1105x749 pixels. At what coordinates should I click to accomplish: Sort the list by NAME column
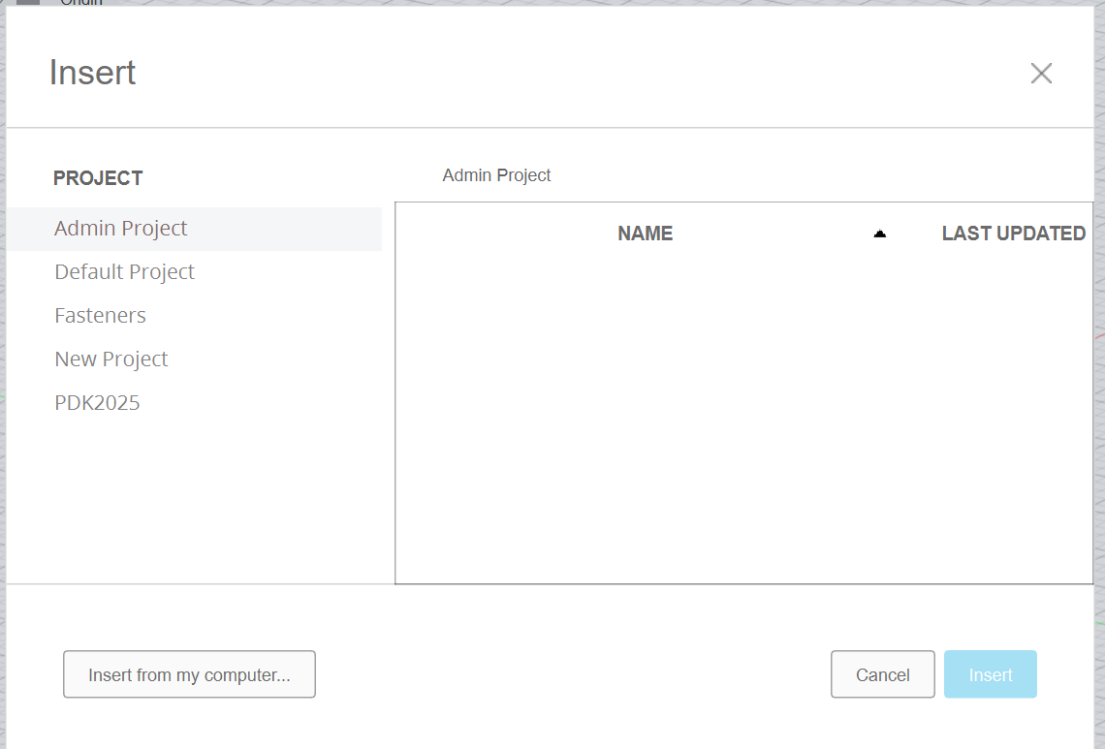(645, 234)
